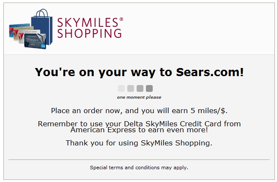Click the second loading progress square
Viewport: 277px width, 182px height.
131,88
